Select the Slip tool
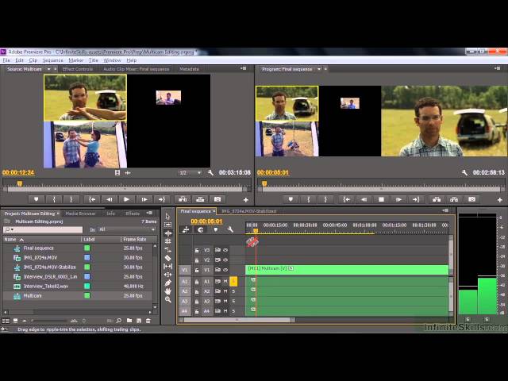The height and width of the screenshot is (381, 508). pos(167,267)
